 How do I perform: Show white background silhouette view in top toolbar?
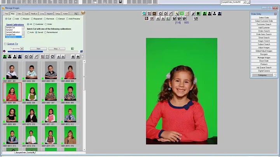pyautogui.click(x=214, y=14)
